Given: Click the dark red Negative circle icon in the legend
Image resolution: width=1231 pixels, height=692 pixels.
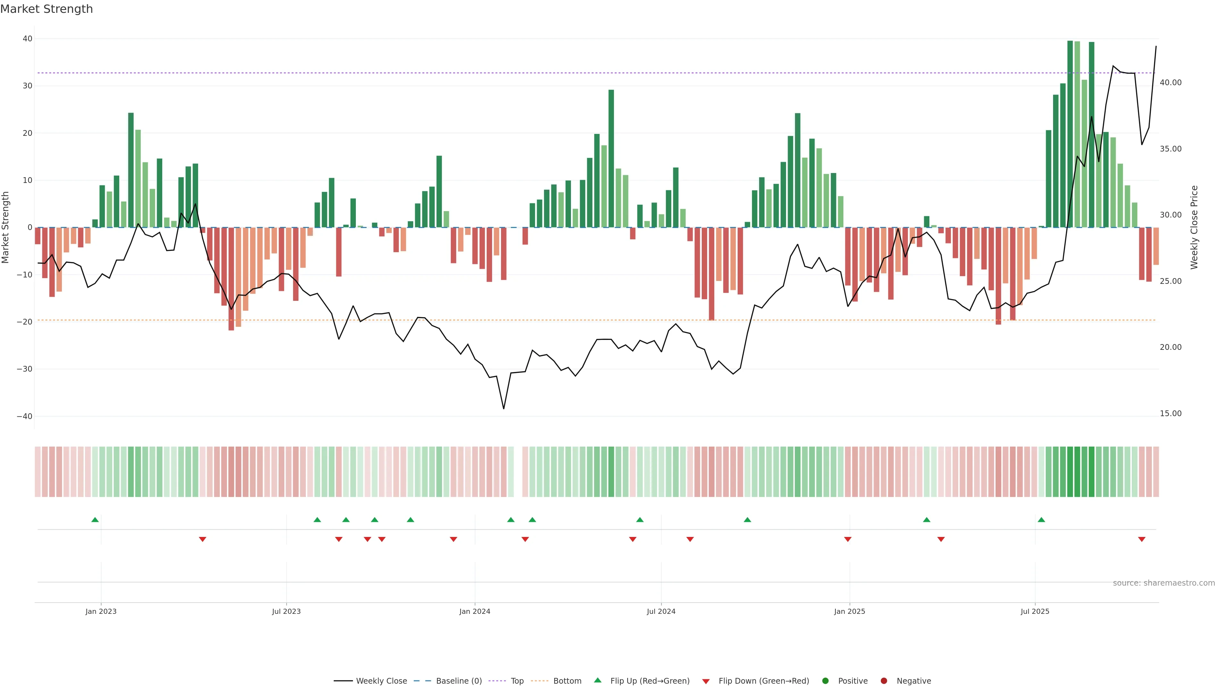Looking at the screenshot, I should click(x=883, y=681).
